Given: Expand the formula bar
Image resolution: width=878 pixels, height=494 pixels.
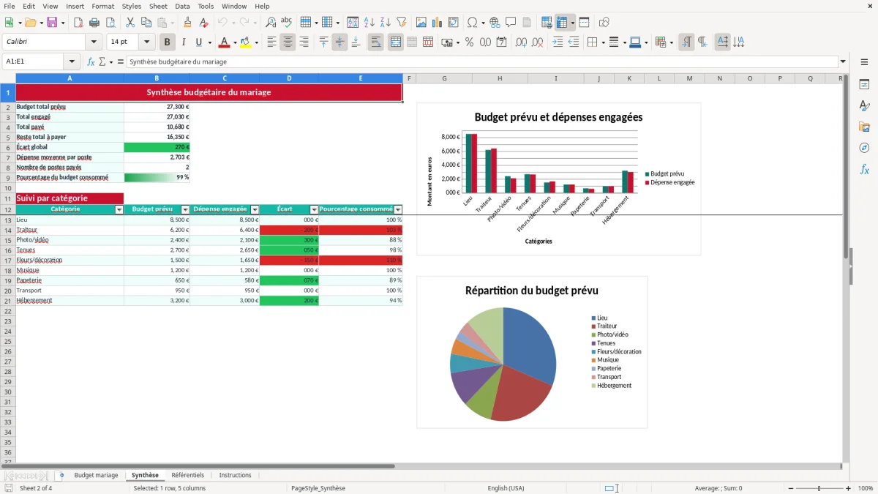Looking at the screenshot, I should (843, 61).
